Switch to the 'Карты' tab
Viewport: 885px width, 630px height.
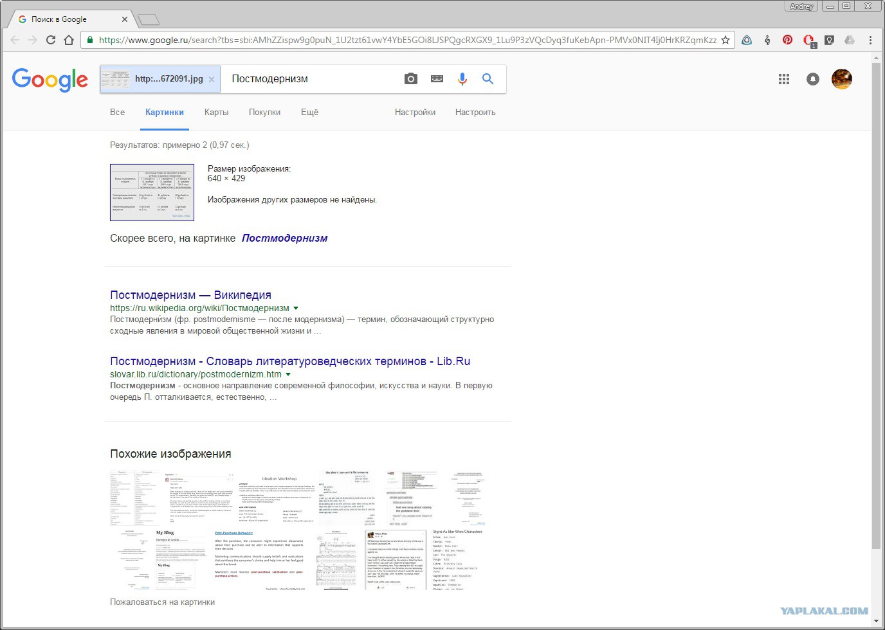[217, 112]
